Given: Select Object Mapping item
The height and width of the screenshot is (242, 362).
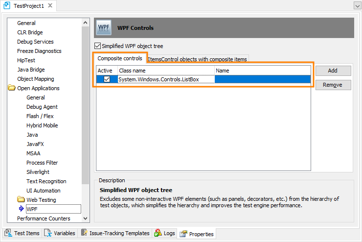Looking at the screenshot, I should click(x=36, y=79).
